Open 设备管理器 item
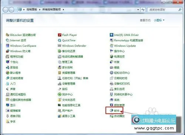Viewport: 185px width, 135px height. coord(67,84)
